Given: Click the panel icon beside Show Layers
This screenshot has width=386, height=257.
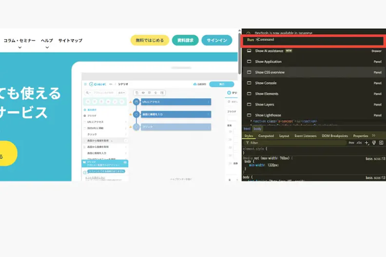Looking at the screenshot, I should [x=249, y=104].
